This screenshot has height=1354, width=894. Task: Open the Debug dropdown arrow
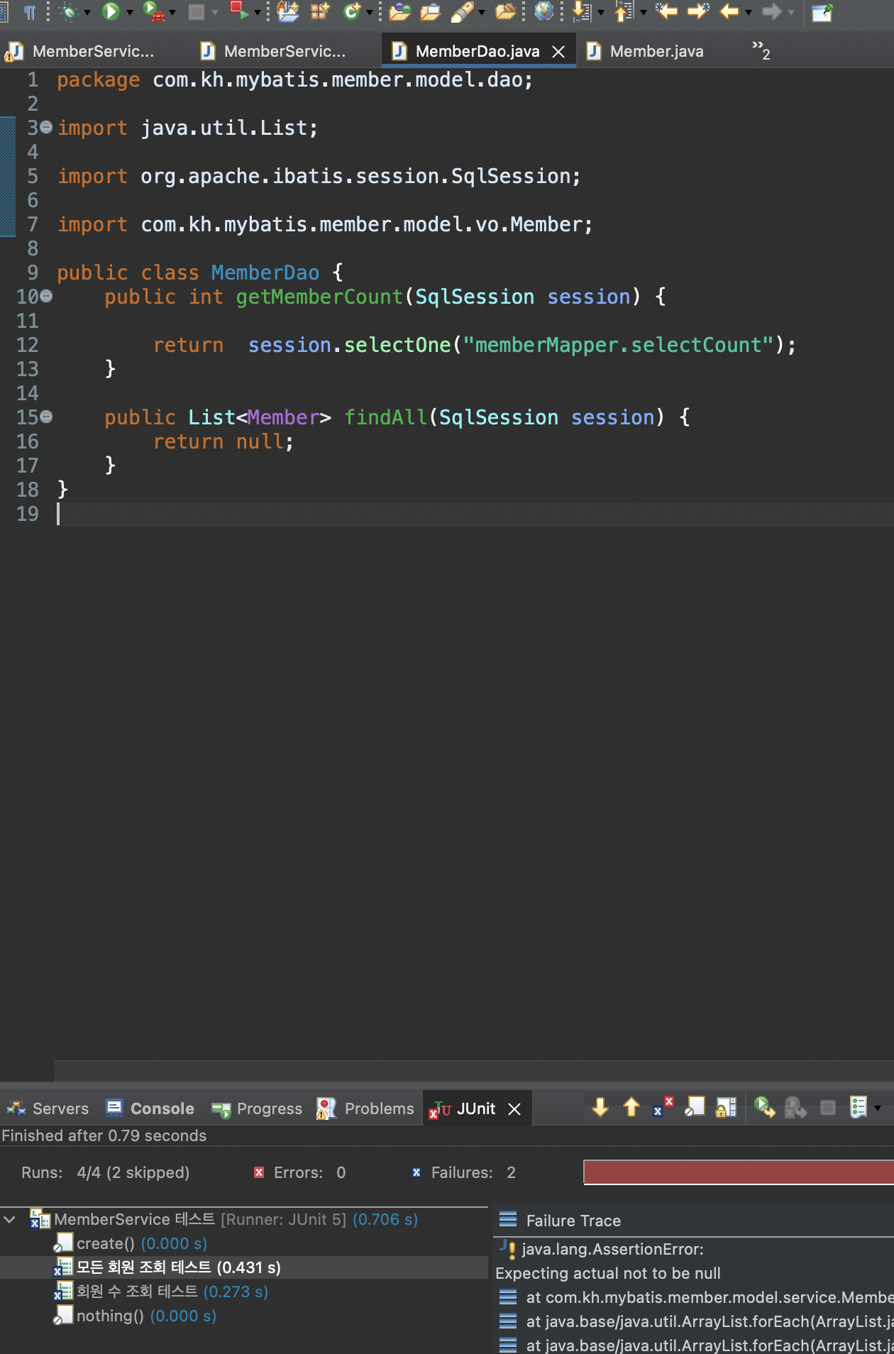87,13
